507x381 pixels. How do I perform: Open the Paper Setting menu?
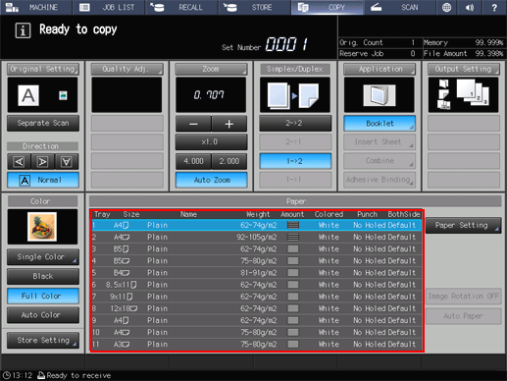[x=463, y=225]
